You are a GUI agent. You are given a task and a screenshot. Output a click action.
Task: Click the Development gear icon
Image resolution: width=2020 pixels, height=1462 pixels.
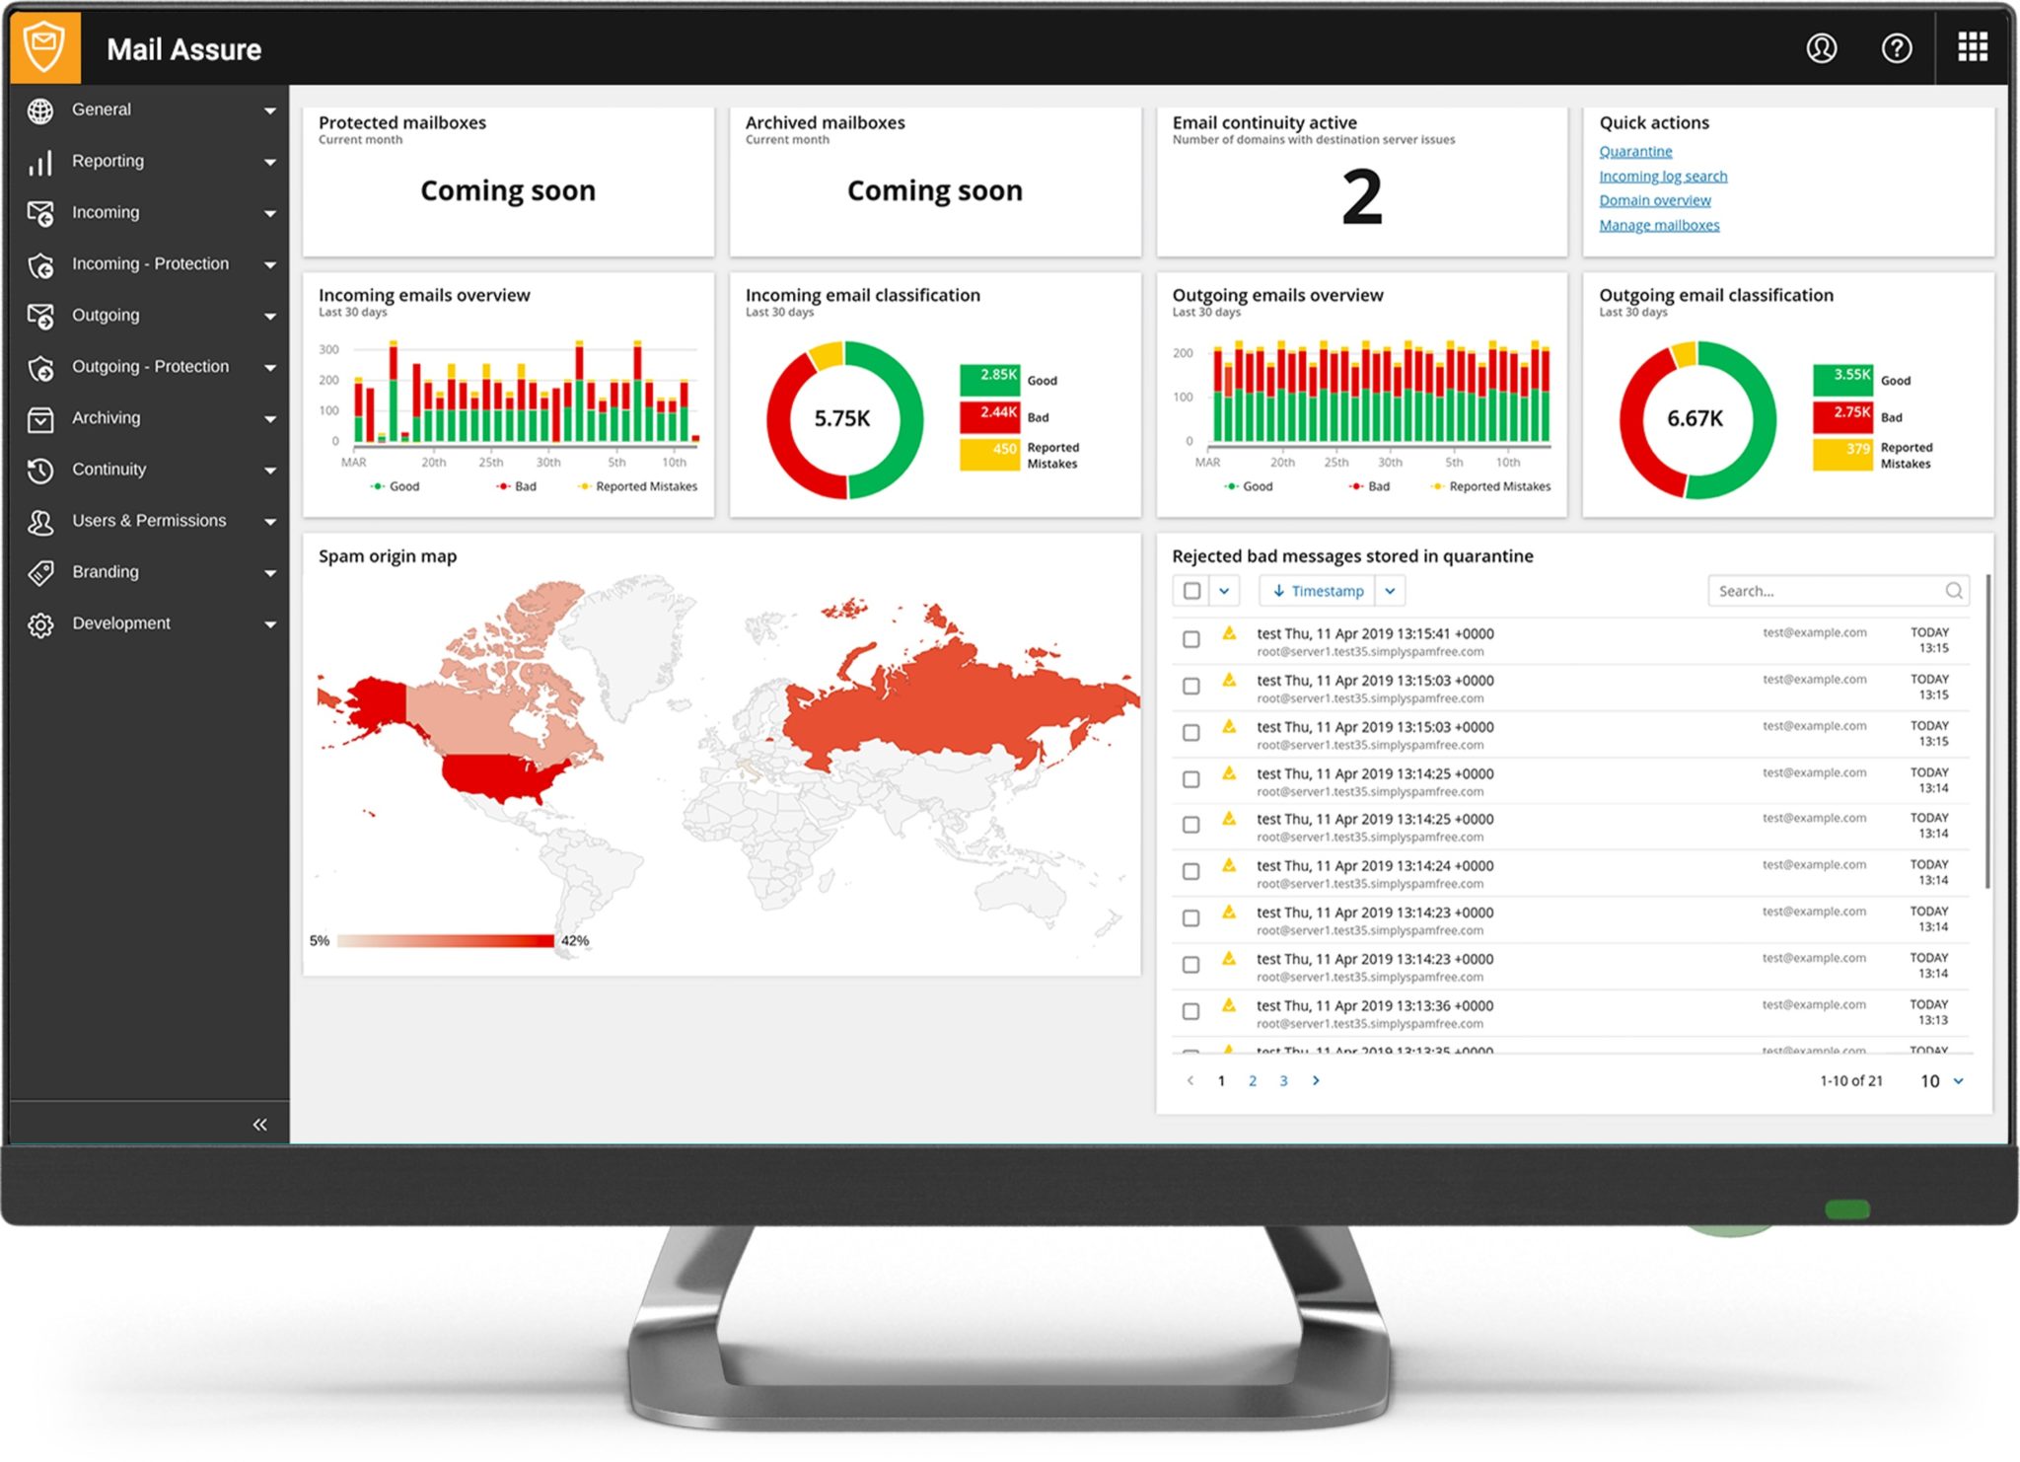click(x=40, y=624)
